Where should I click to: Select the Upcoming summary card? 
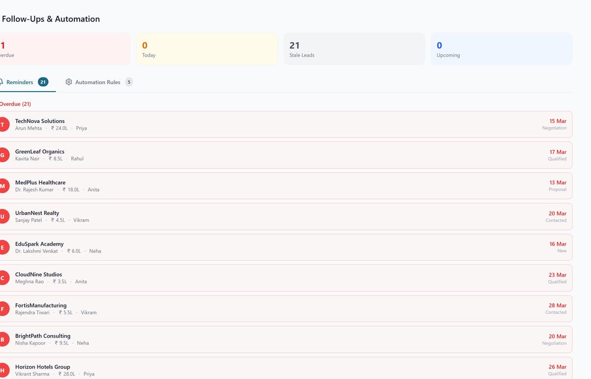501,49
